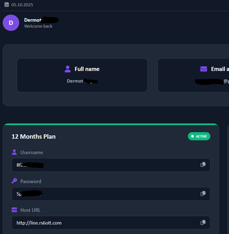Screen dimensions: 229x234
Task: Copy the Host URL to clipboard
Action: coord(203,223)
